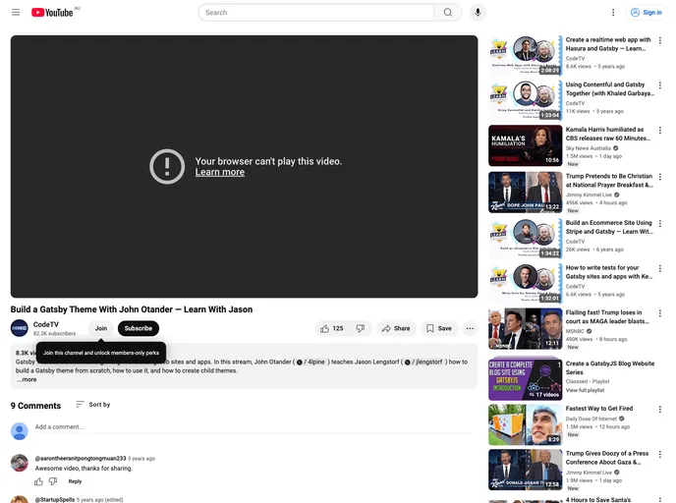676x503 pixels.
Task: Follow the Learn more link in player
Action: coord(220,172)
